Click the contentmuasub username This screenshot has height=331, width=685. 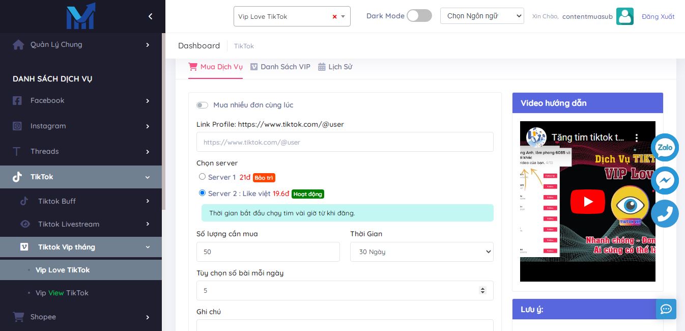[x=587, y=17]
